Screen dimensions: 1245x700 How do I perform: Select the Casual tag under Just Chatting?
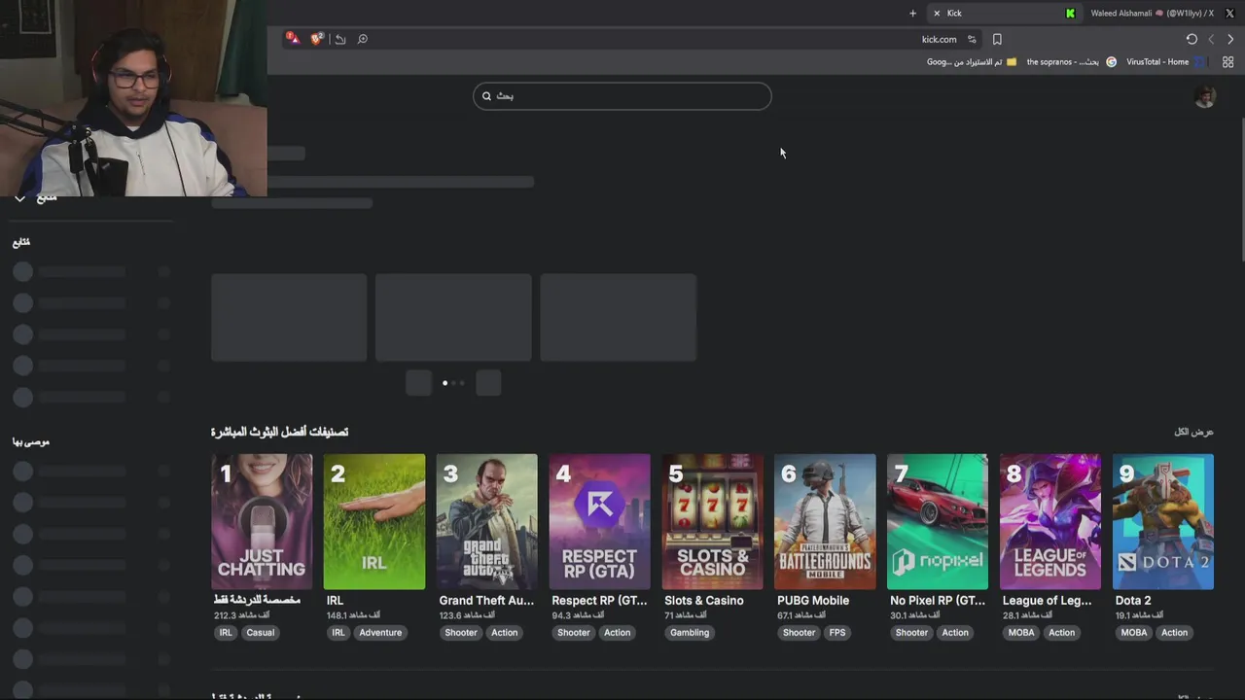click(x=260, y=632)
